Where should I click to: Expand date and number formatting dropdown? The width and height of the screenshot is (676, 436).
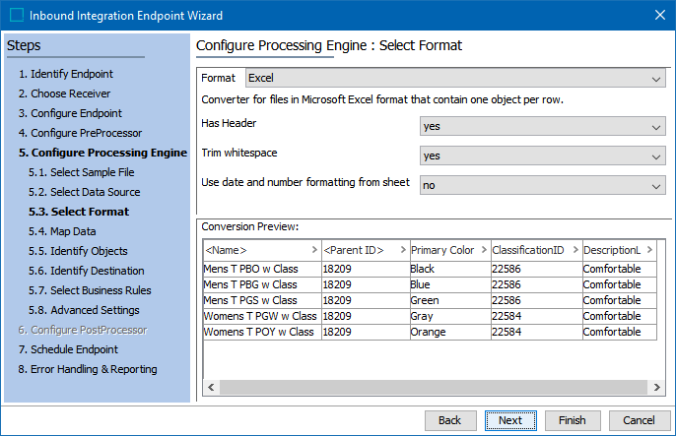(542, 185)
